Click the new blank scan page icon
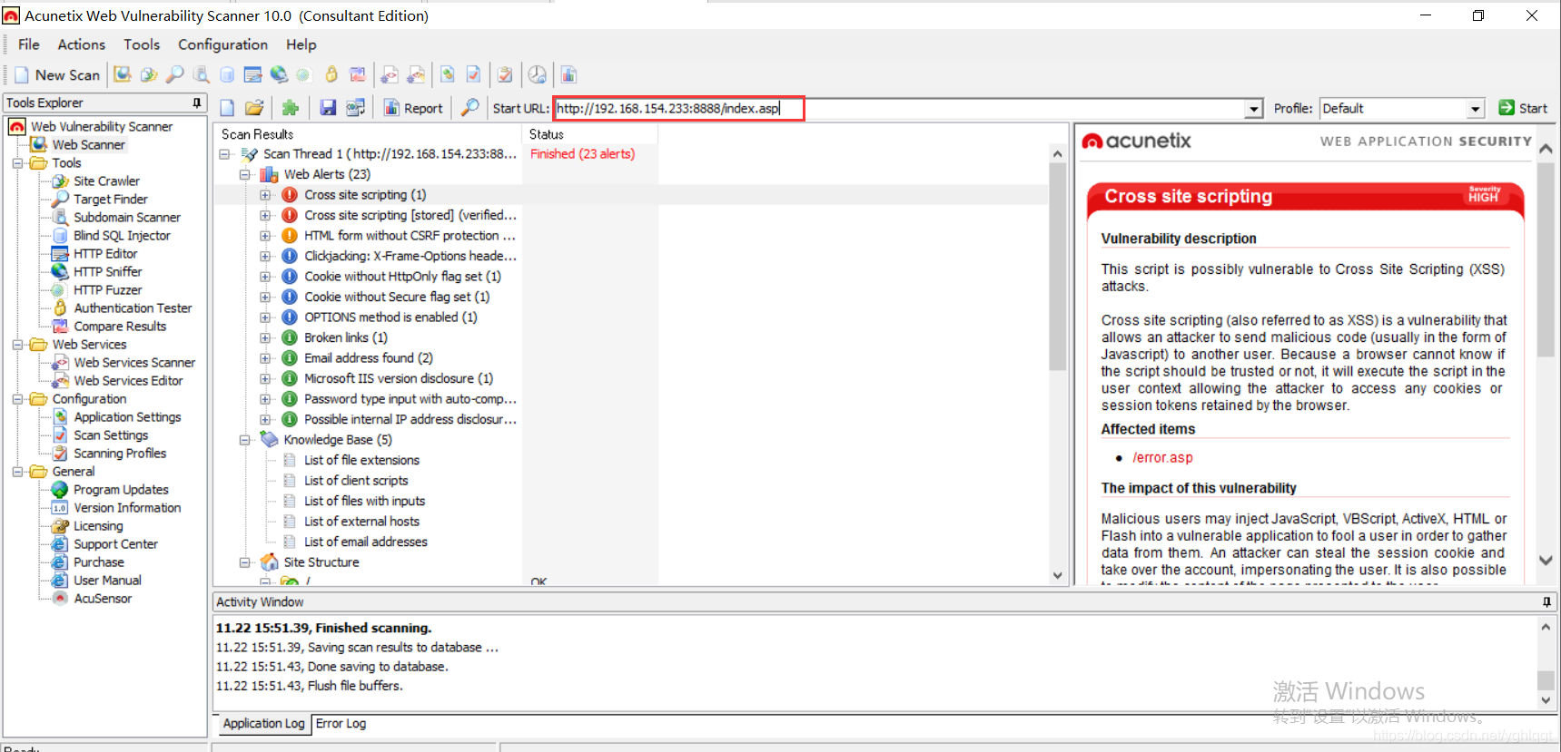Image resolution: width=1561 pixels, height=752 pixels. [227, 108]
